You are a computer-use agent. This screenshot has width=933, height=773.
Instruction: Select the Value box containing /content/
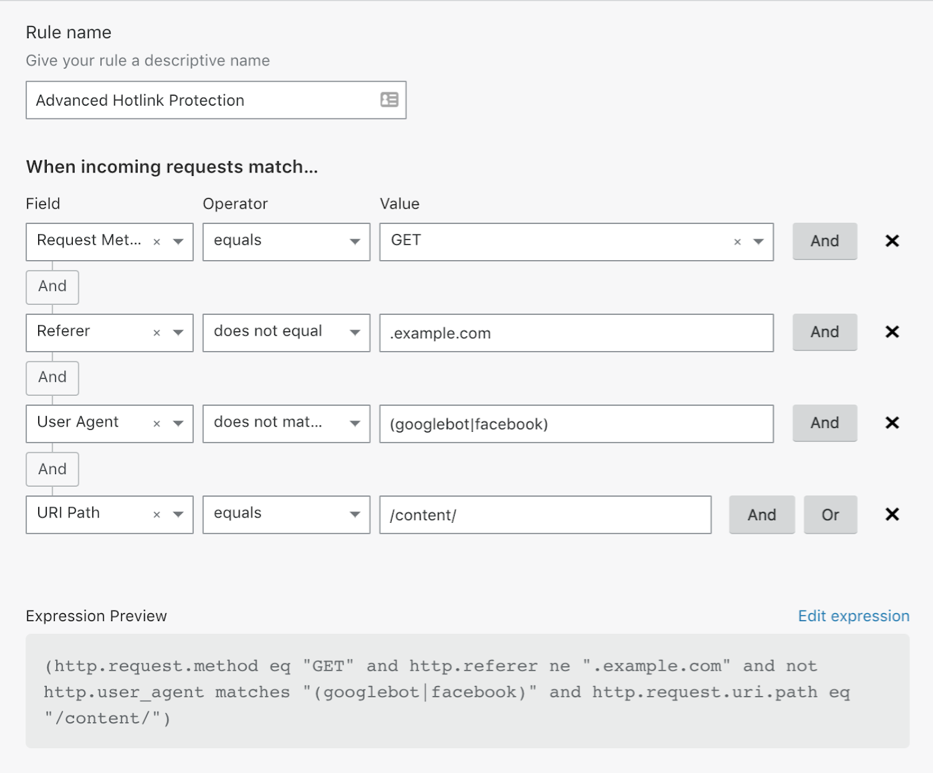click(x=545, y=515)
